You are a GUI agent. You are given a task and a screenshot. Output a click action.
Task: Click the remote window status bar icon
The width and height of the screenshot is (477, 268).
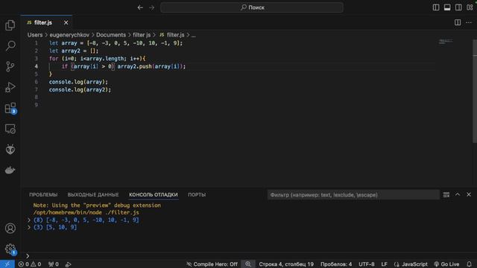pos(7,264)
